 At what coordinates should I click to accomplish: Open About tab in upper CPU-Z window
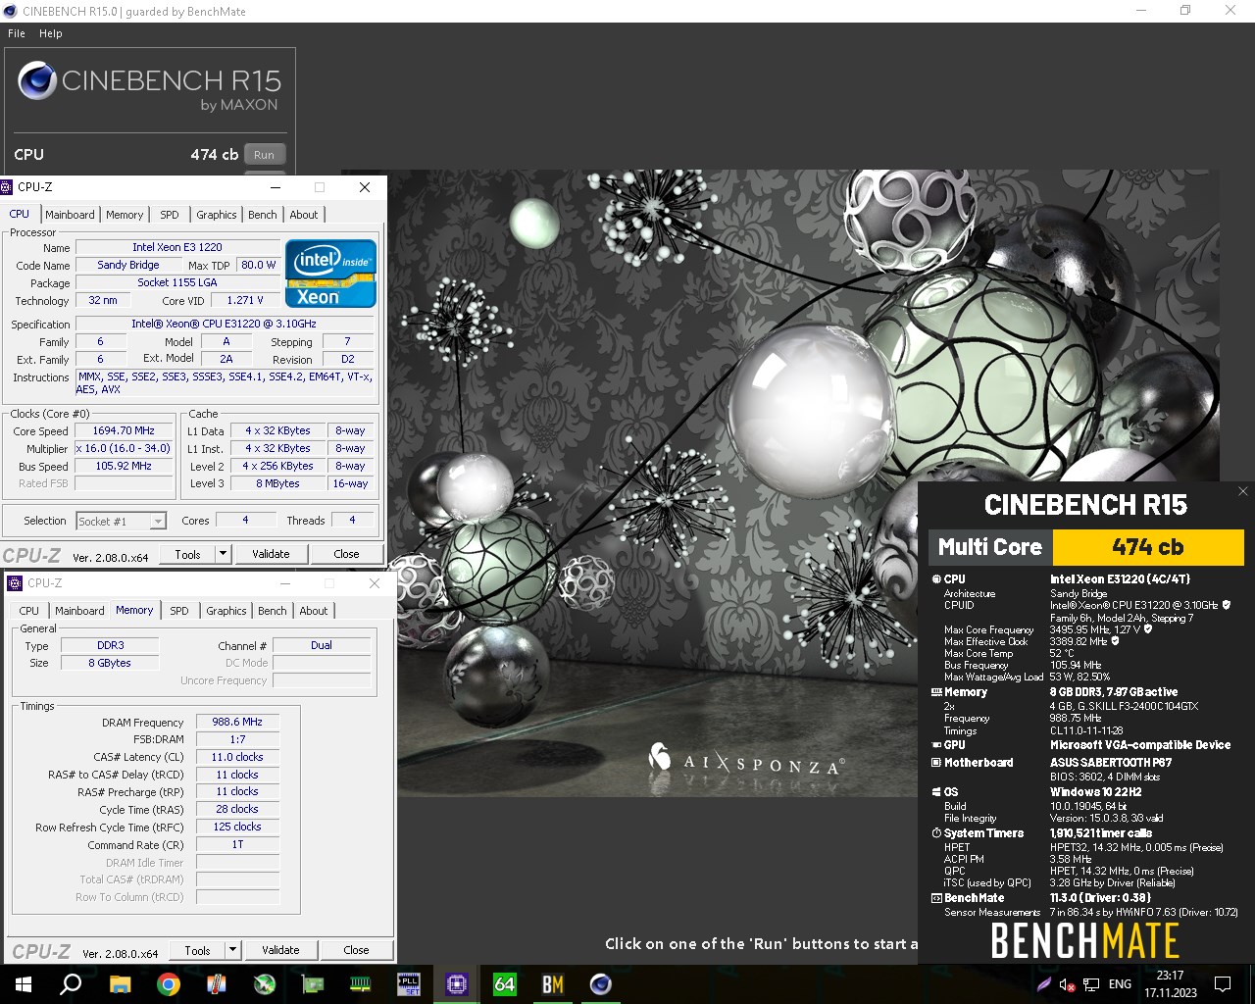(304, 215)
